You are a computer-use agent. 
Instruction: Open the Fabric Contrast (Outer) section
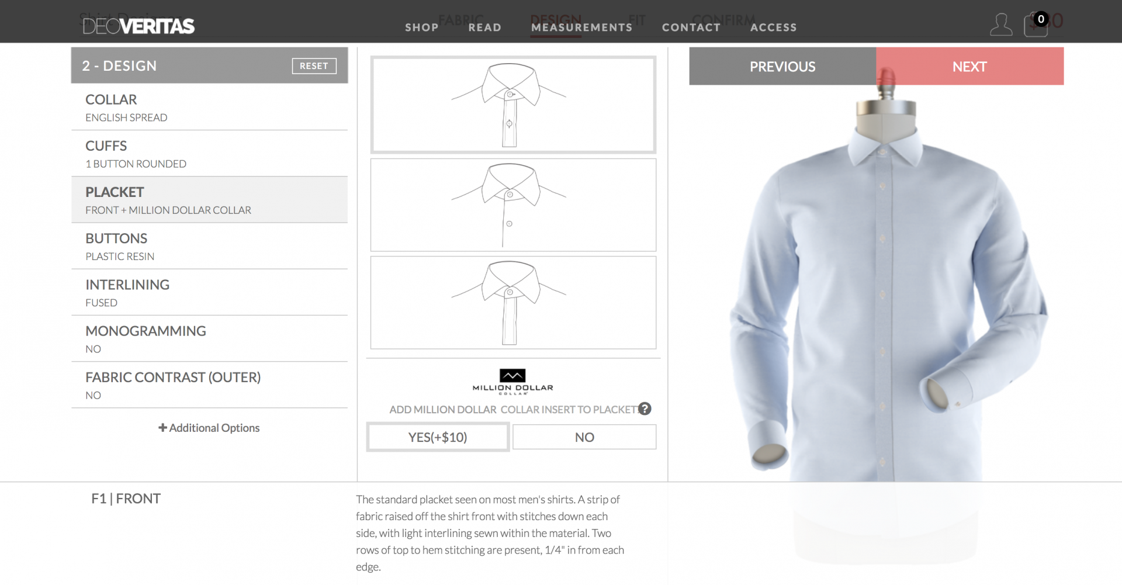click(x=209, y=385)
